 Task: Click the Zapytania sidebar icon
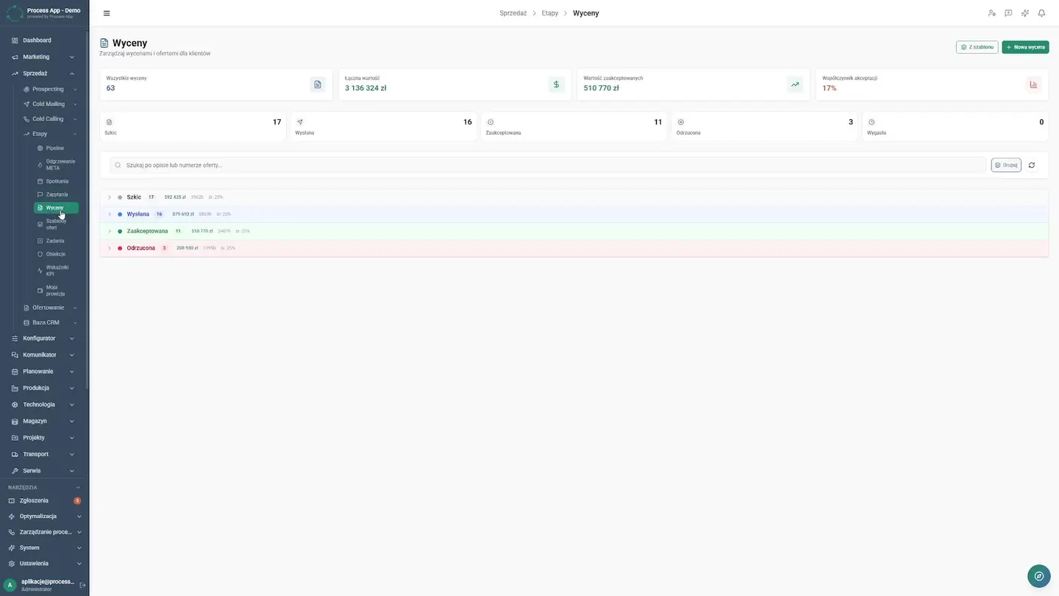click(x=40, y=194)
